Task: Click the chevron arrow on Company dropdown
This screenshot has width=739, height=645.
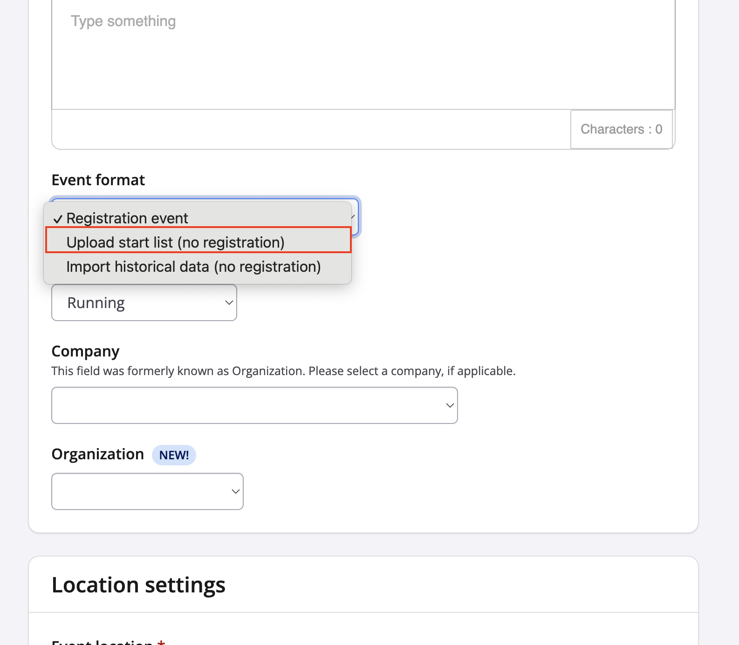Action: coord(450,405)
